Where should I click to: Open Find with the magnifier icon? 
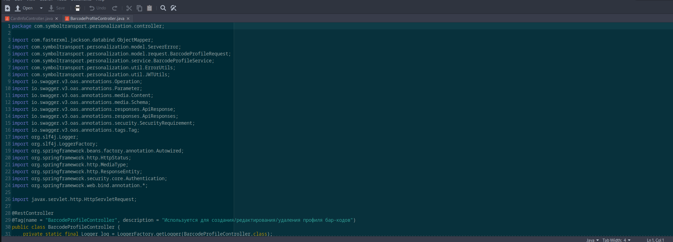click(x=163, y=8)
